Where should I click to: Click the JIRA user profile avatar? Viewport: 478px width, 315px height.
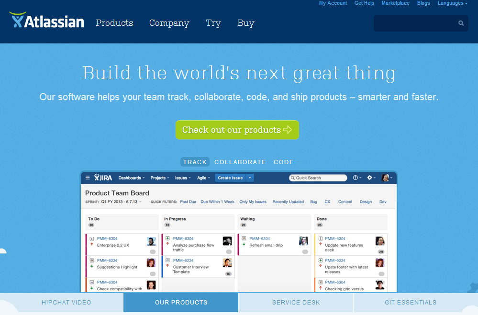point(385,178)
